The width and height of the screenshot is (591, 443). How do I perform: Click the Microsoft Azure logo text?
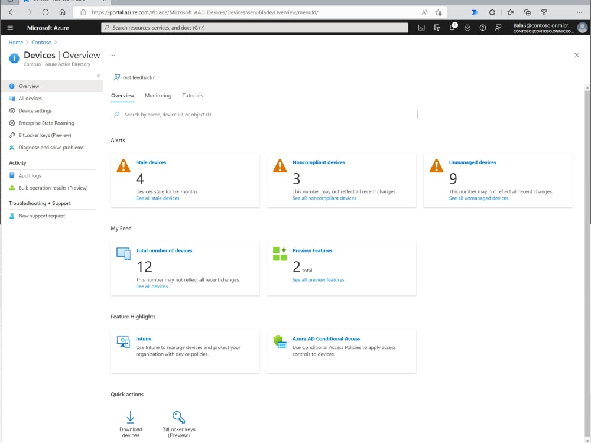pyautogui.click(x=48, y=28)
